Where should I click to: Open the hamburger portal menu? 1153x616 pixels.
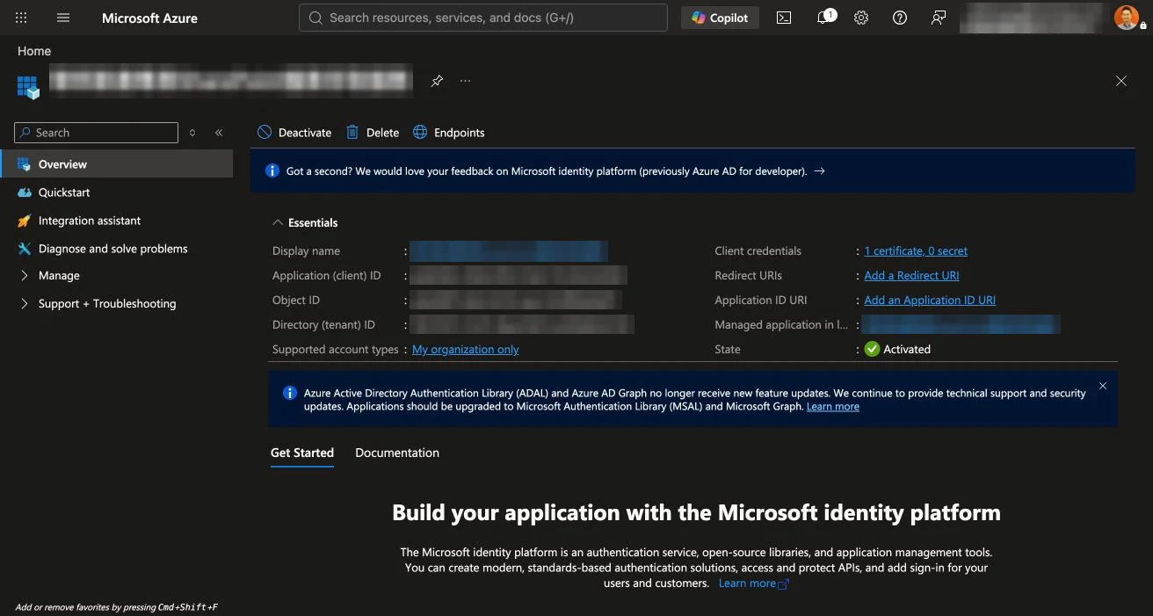point(63,18)
